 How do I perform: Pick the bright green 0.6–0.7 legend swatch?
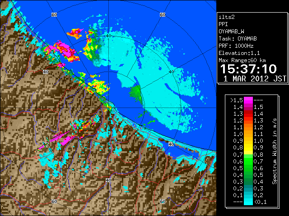pyautogui.click(x=248, y=161)
